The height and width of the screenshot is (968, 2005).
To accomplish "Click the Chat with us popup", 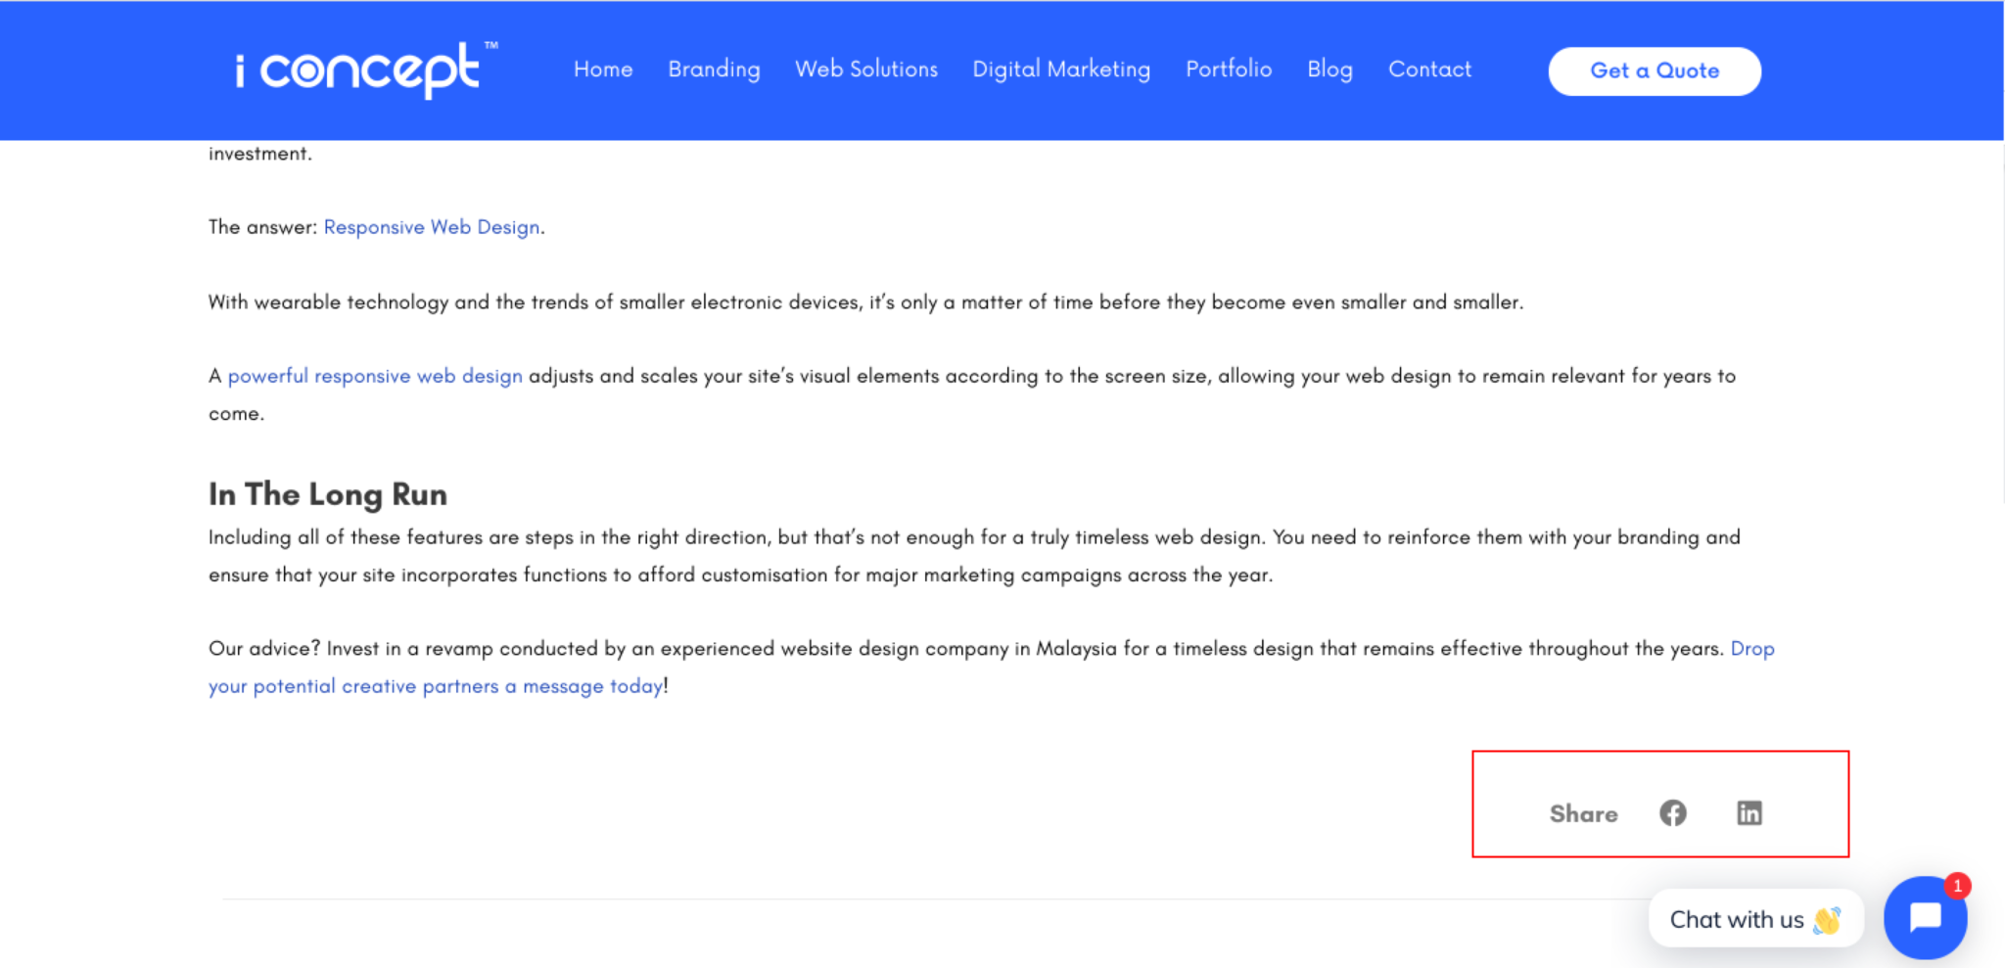I will [x=1755, y=919].
